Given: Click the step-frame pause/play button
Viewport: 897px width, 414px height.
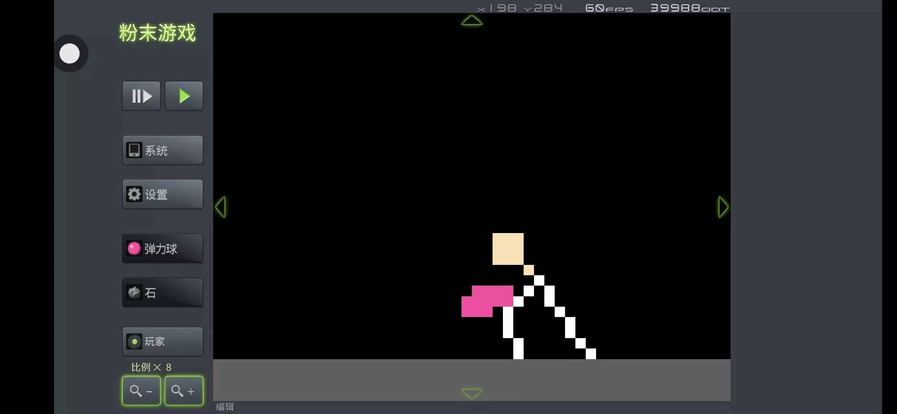Looking at the screenshot, I should [141, 96].
